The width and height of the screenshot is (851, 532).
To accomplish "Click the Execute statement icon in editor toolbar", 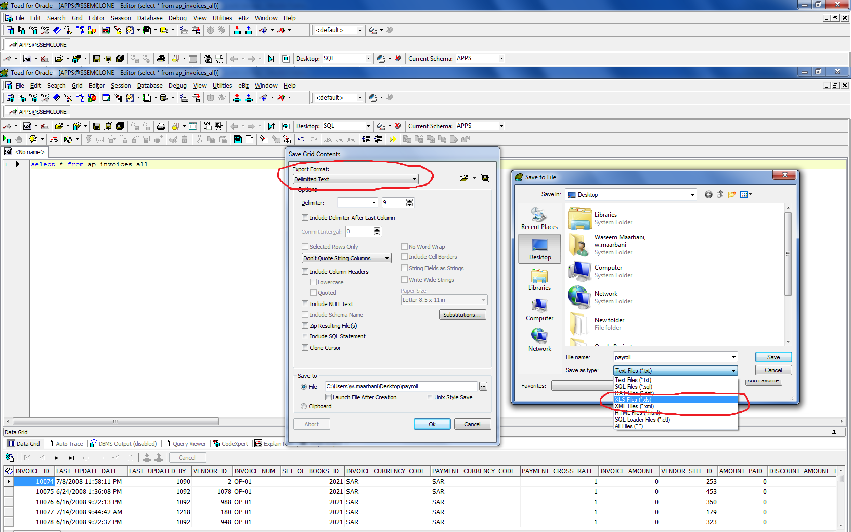I will click(7, 139).
